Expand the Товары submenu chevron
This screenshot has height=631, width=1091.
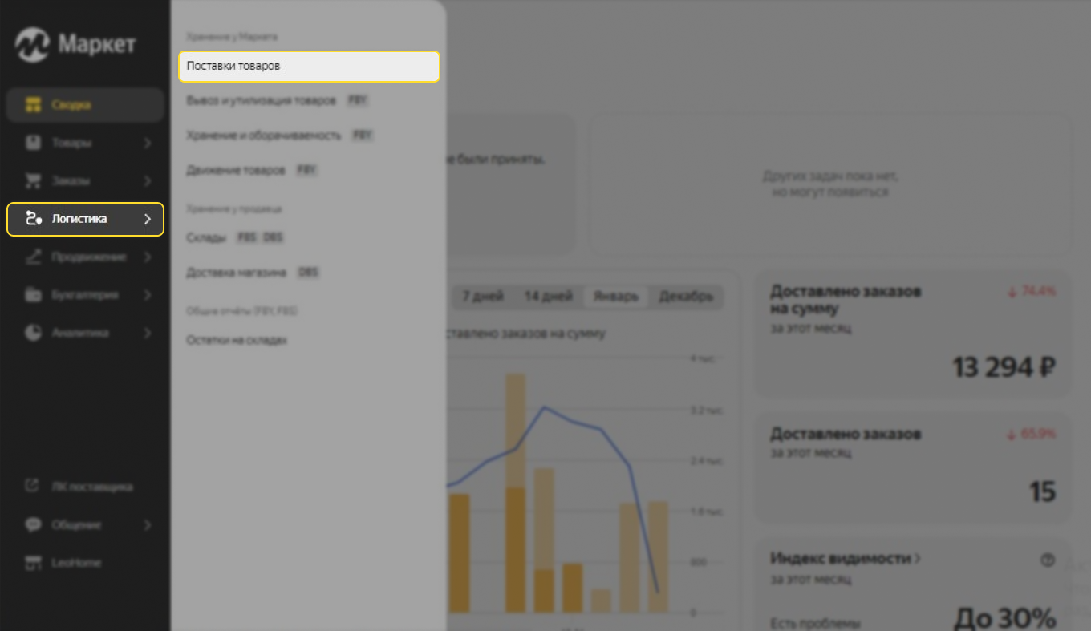[148, 143]
